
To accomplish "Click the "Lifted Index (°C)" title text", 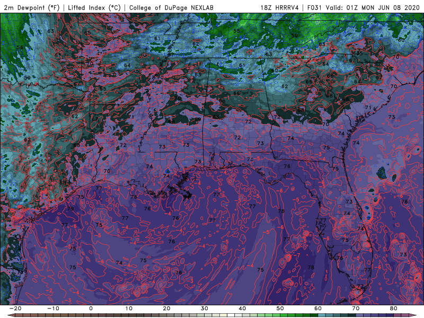I will coord(94,7).
